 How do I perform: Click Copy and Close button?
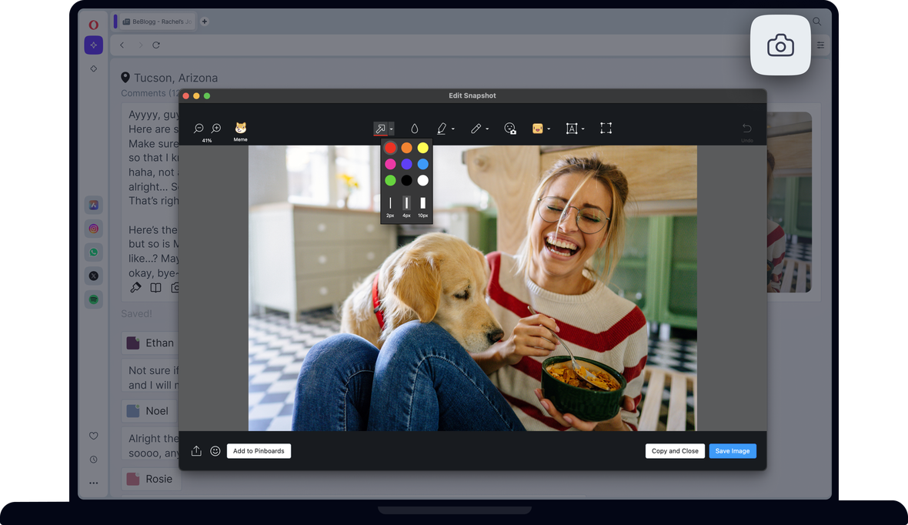coord(675,451)
